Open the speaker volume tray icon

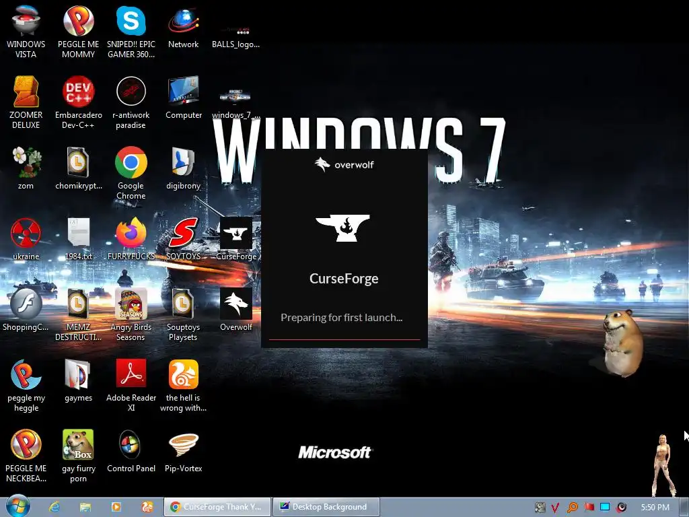pyautogui.click(x=621, y=508)
